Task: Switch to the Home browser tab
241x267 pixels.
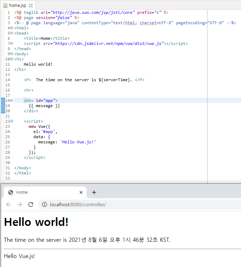Action: 45,192
